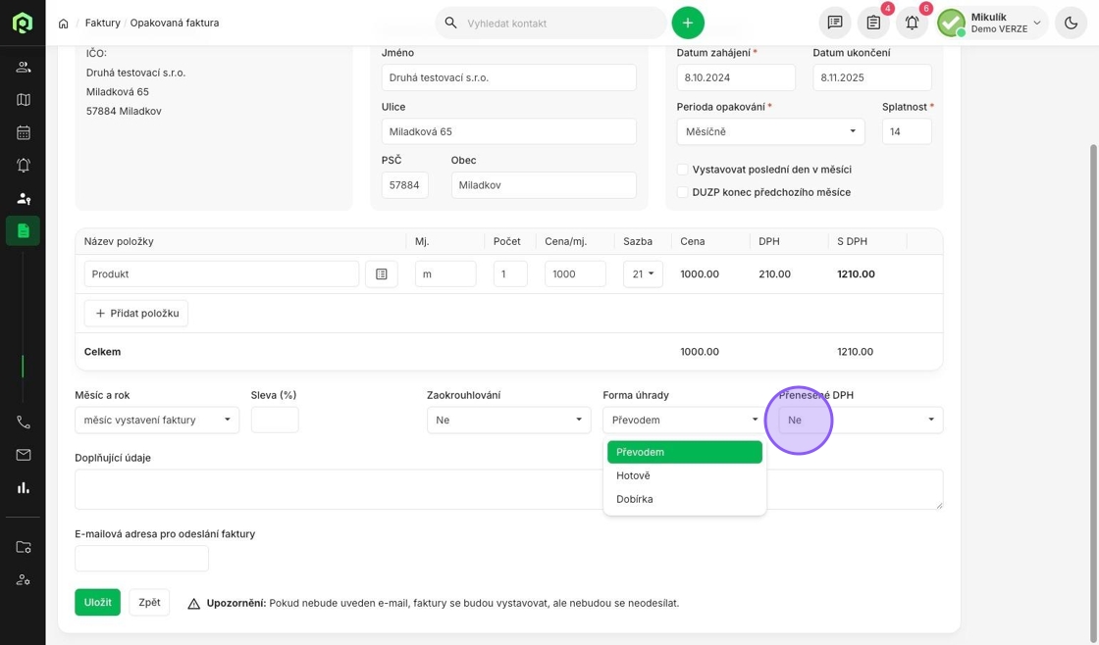Click Přidat položku button

pos(136,313)
